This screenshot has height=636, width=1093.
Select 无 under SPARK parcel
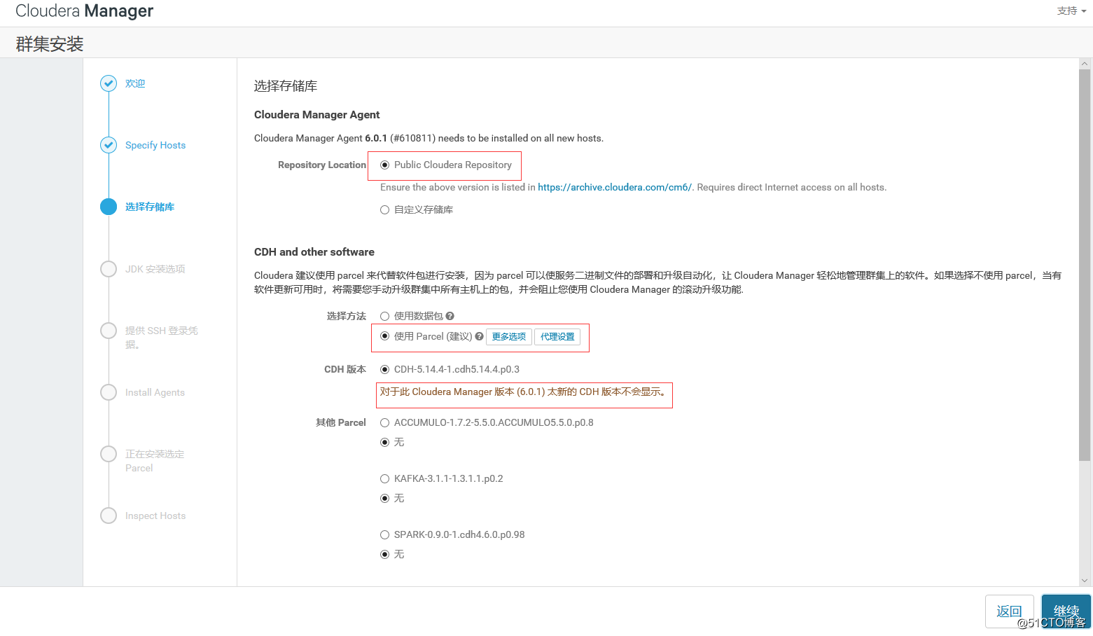(x=384, y=554)
